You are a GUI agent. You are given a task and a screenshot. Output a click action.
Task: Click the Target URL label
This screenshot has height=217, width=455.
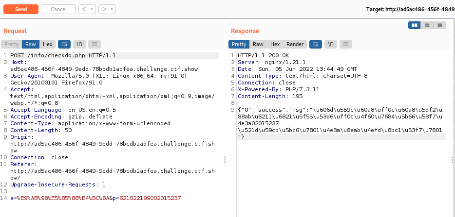click(410, 9)
